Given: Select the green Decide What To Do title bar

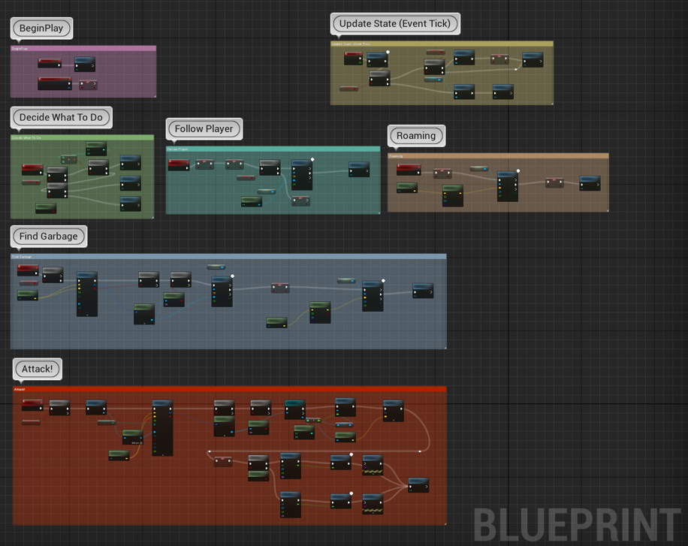Looking at the screenshot, I should pos(83,137).
